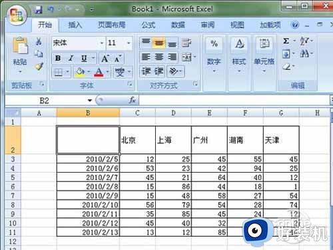Viewport: 333px width, 250px height.
Task: Switch to 审阅 tab
Action: click(x=208, y=25)
